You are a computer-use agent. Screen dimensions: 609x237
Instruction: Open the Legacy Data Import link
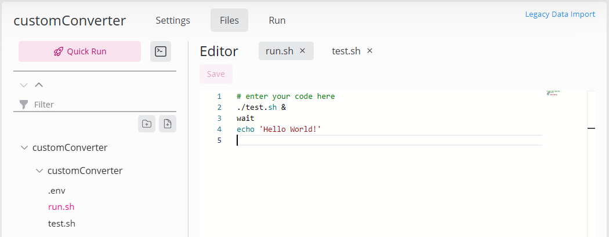[560, 14]
